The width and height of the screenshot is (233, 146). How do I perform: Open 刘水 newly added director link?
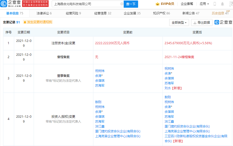coord(168,88)
